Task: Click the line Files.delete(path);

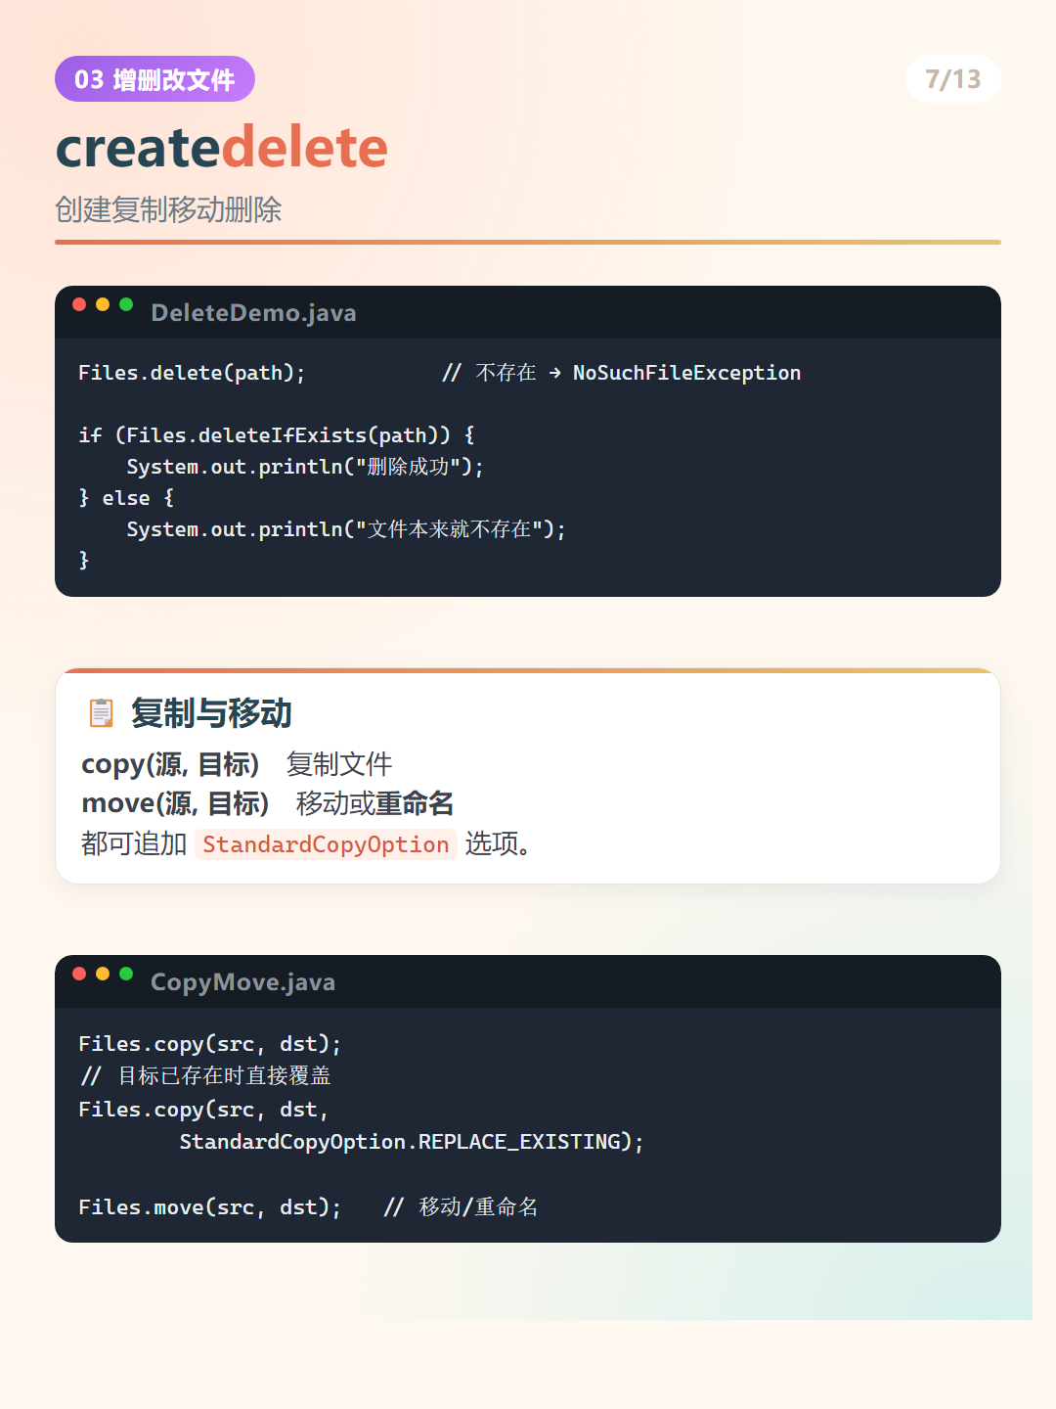Action: coord(192,373)
